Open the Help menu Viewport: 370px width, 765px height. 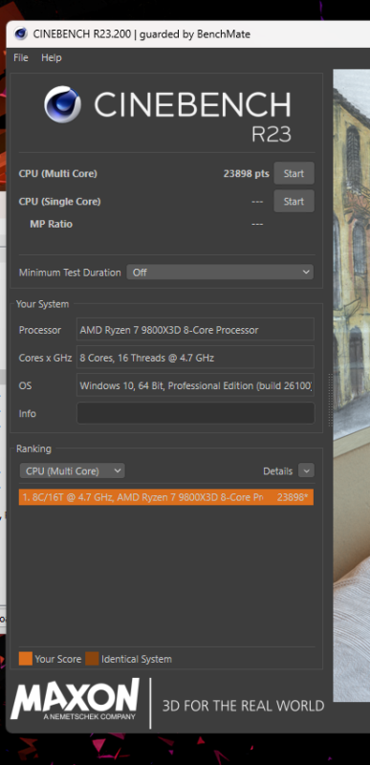click(52, 57)
